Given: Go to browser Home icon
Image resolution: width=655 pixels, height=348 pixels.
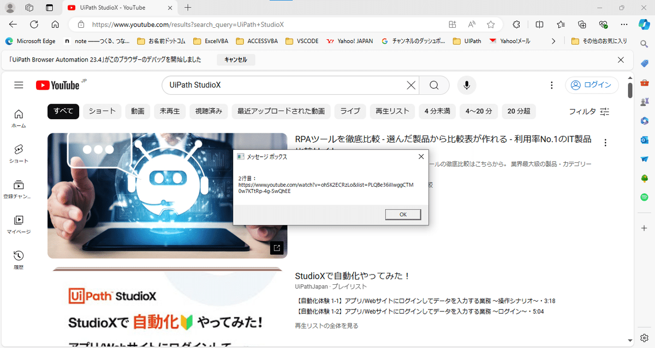Looking at the screenshot, I should (55, 25).
